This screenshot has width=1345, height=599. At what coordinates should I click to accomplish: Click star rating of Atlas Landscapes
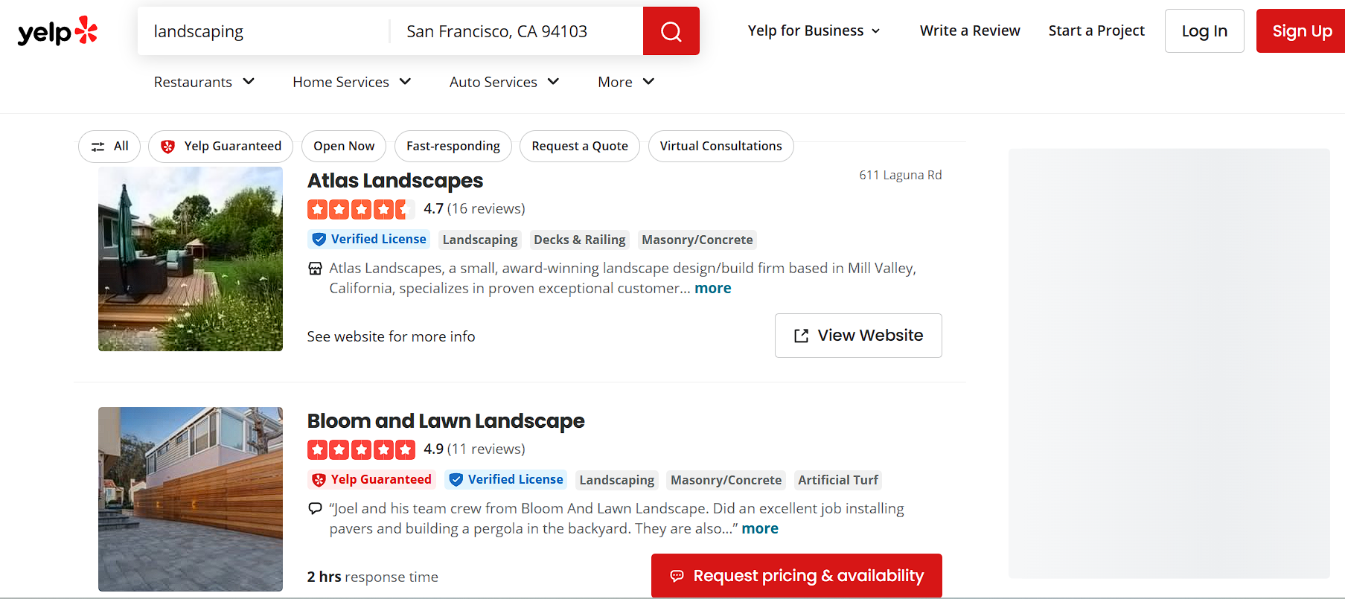pyautogui.click(x=360, y=209)
